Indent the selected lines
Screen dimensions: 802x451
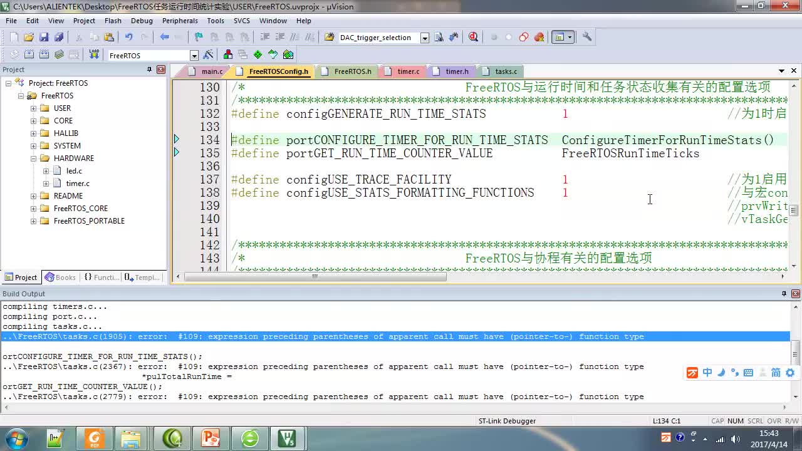click(265, 38)
